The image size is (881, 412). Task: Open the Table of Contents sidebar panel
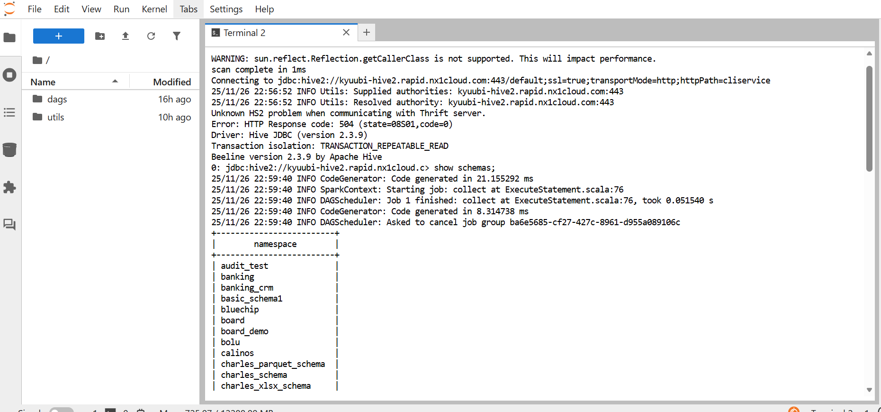tap(9, 112)
